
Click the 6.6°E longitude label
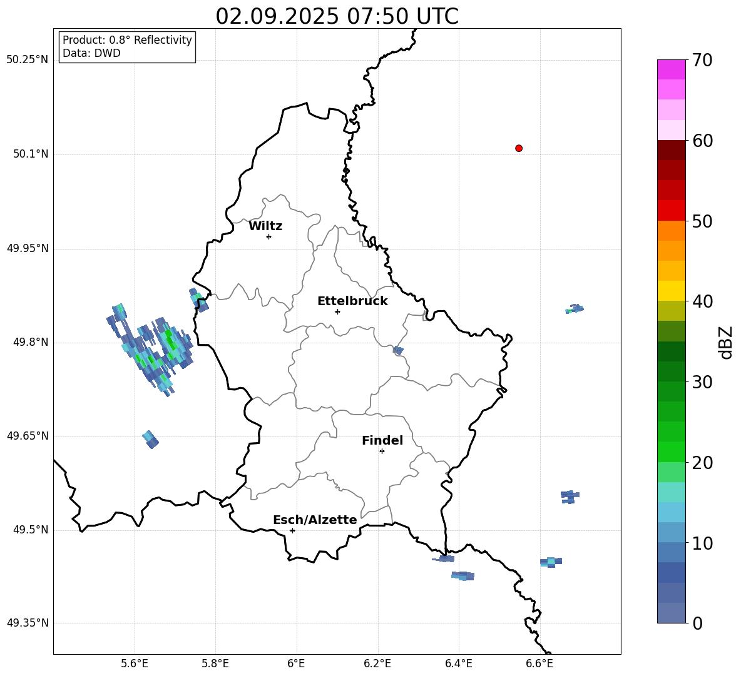539,664
